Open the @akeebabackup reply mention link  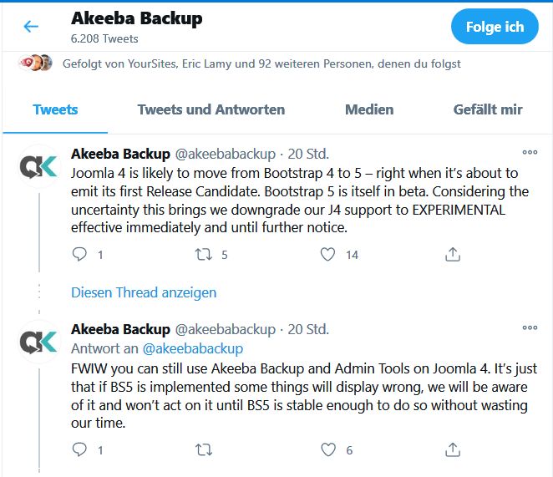pyautogui.click(x=193, y=348)
